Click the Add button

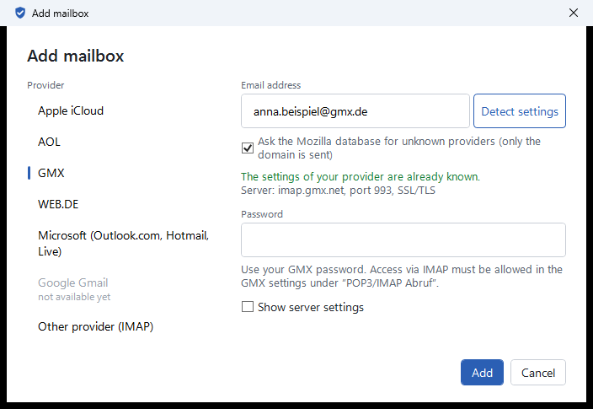[482, 372]
